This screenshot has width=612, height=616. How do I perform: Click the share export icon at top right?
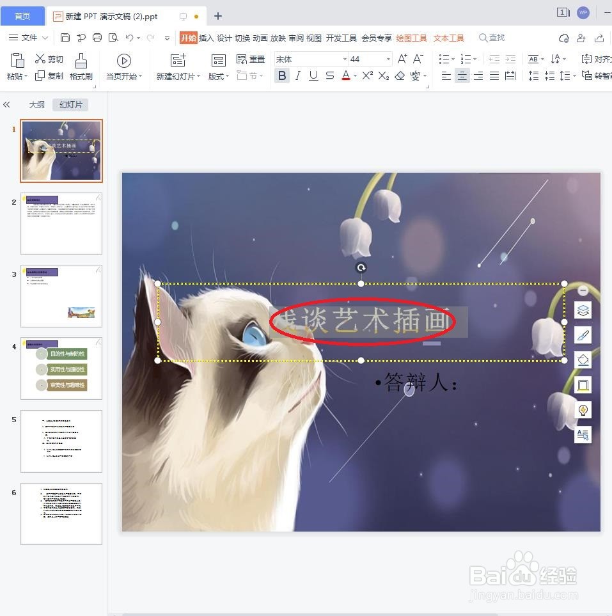coord(599,38)
